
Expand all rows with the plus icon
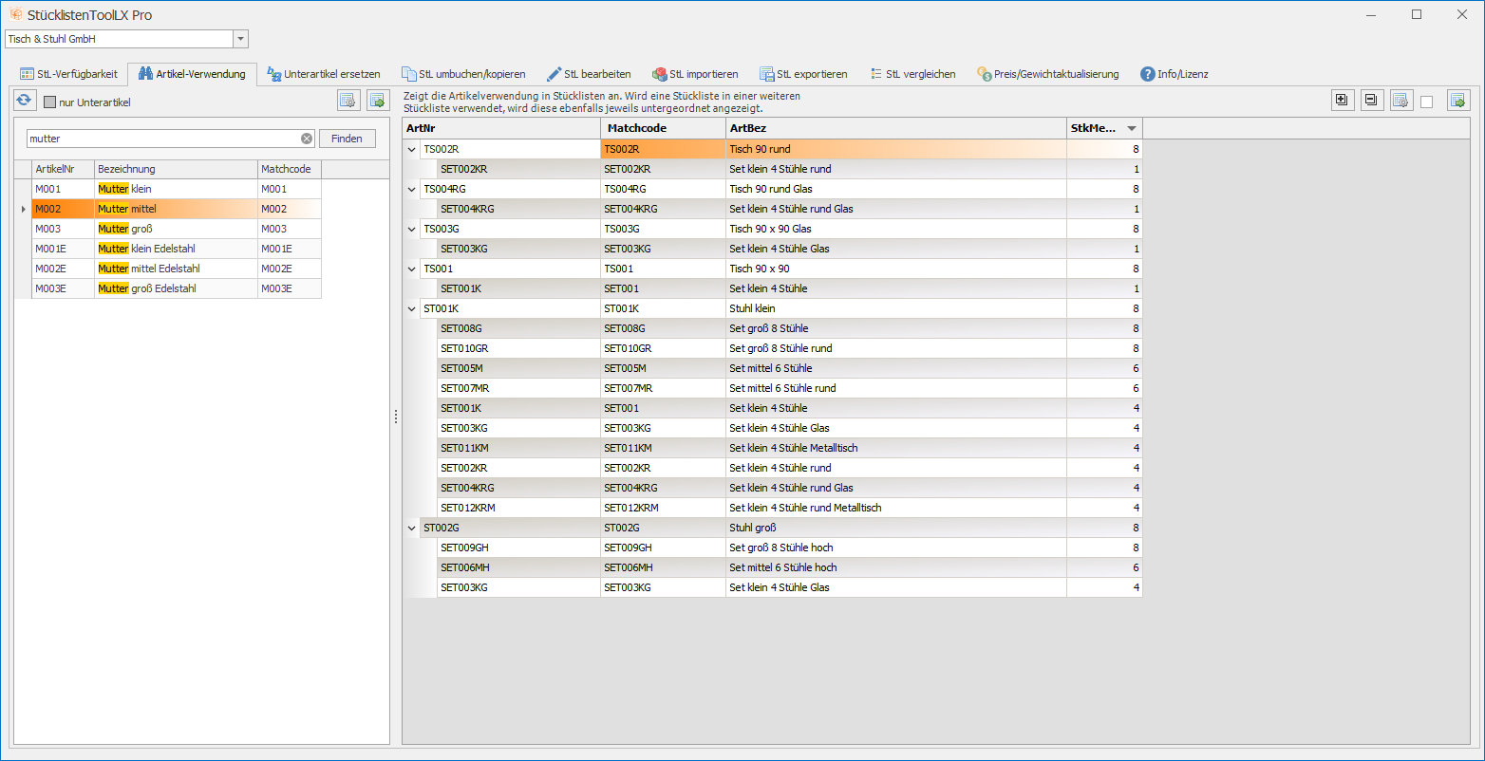coord(1342,101)
